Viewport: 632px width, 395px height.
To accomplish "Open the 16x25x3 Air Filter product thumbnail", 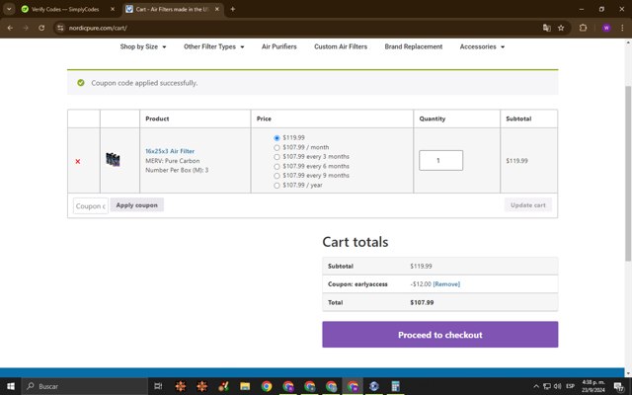I will pyautogui.click(x=113, y=160).
